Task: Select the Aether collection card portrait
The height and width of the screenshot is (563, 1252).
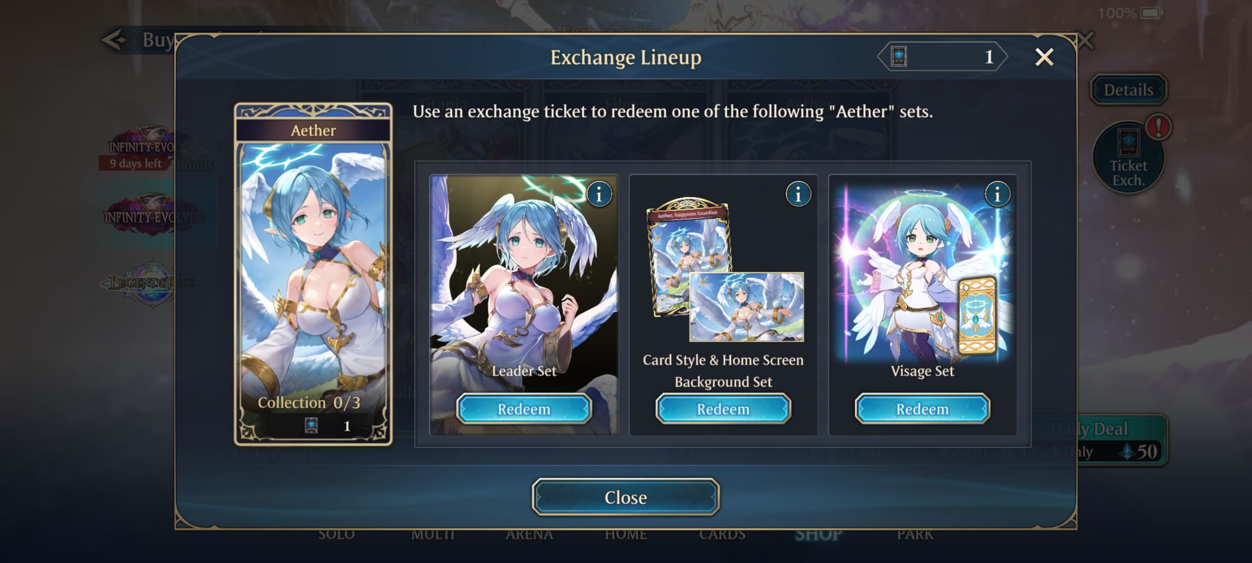Action: (313, 274)
